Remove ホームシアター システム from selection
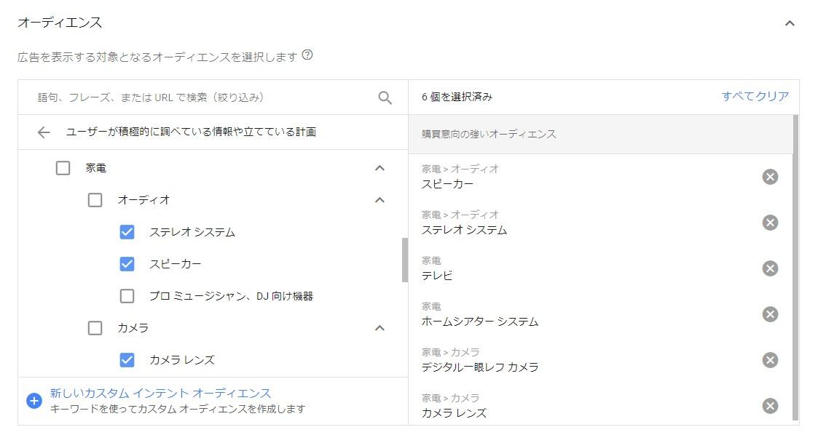Screen dimensions: 818x443 coord(770,314)
